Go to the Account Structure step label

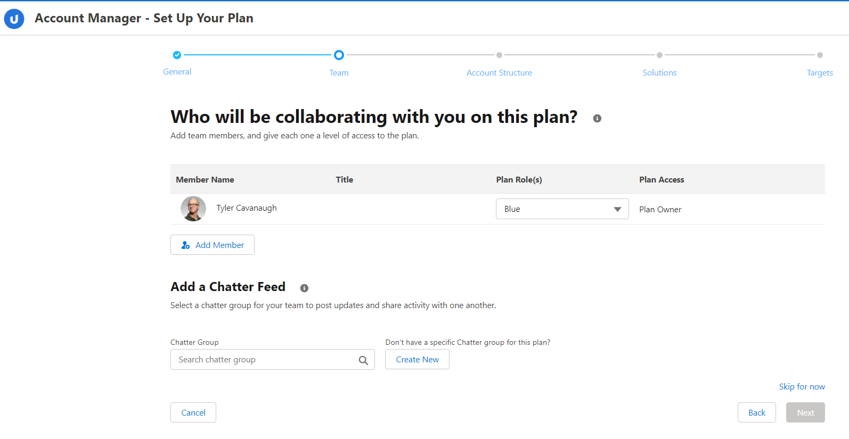point(499,73)
